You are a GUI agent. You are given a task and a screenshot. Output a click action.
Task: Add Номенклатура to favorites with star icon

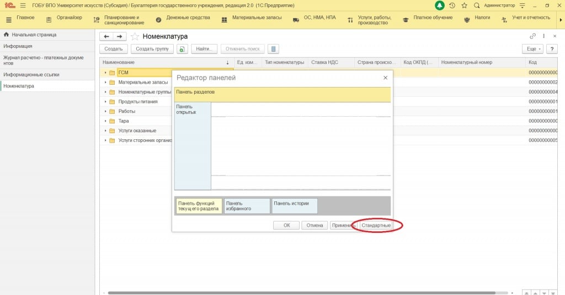(135, 36)
